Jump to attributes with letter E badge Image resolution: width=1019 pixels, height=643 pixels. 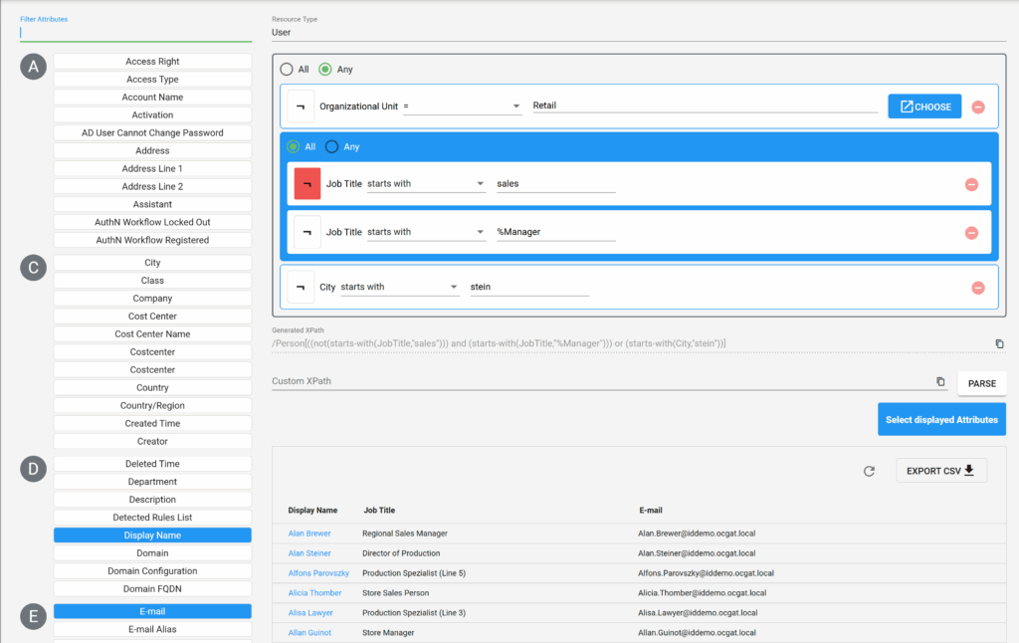(33, 616)
